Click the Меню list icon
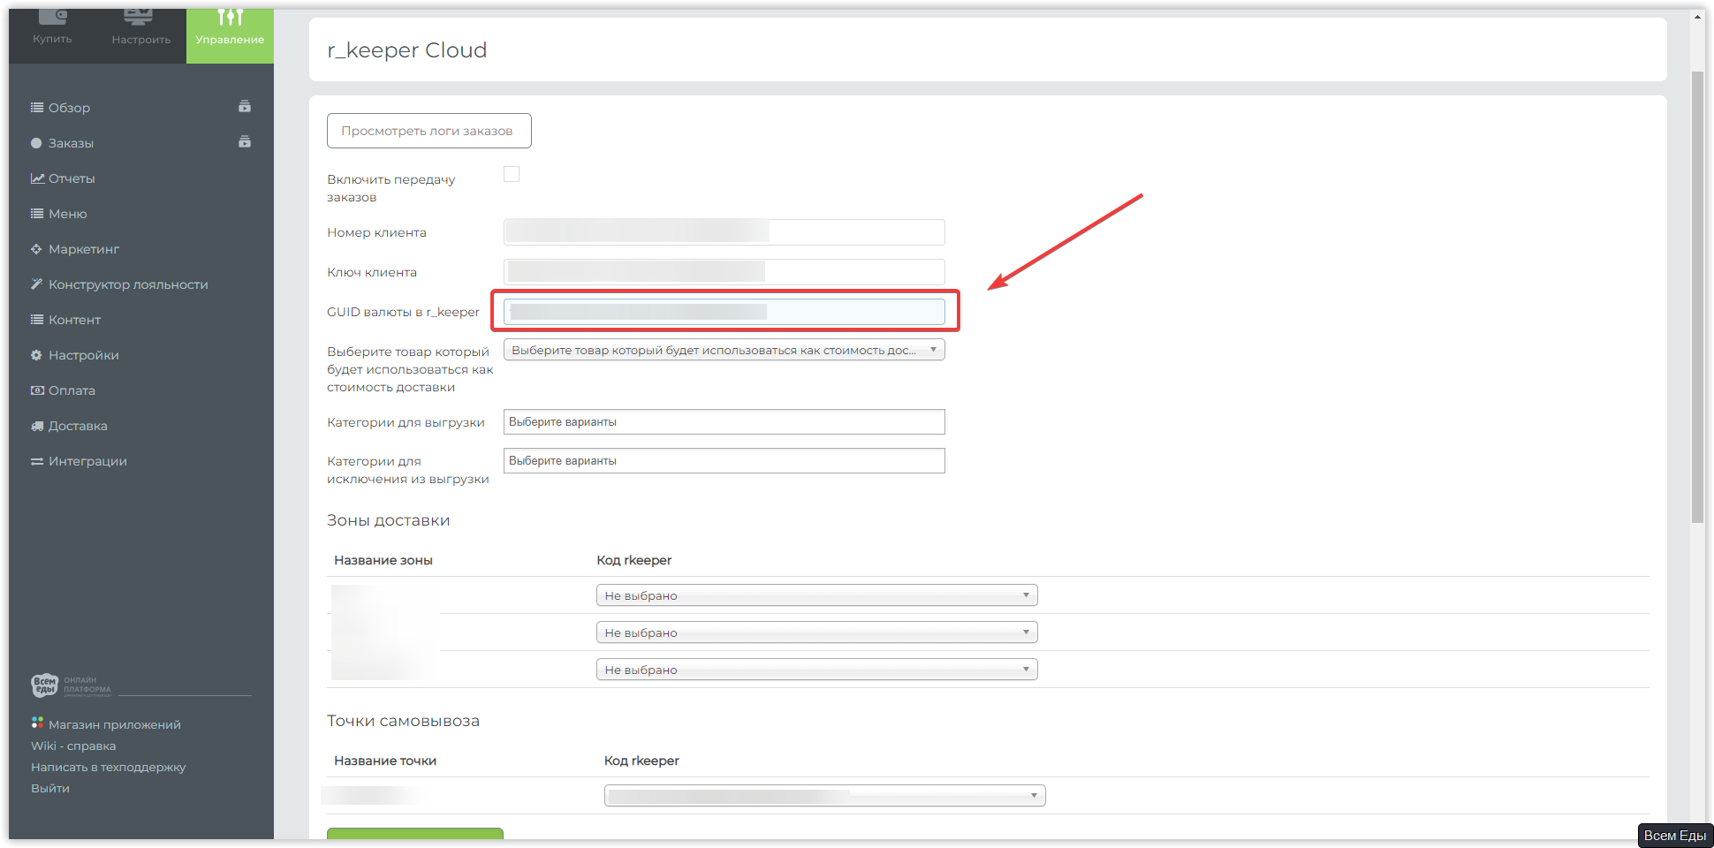Image resolution: width=1714 pixels, height=848 pixels. (x=37, y=214)
